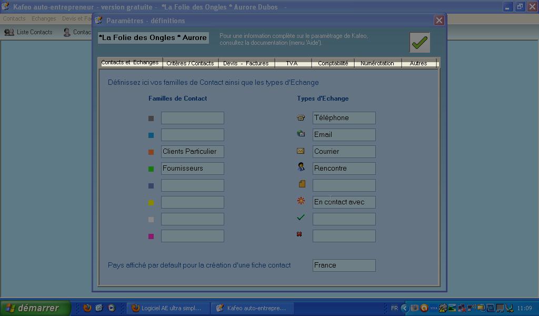
Task: Click the orange swatch for Clients Particulier
Action: 151,152
